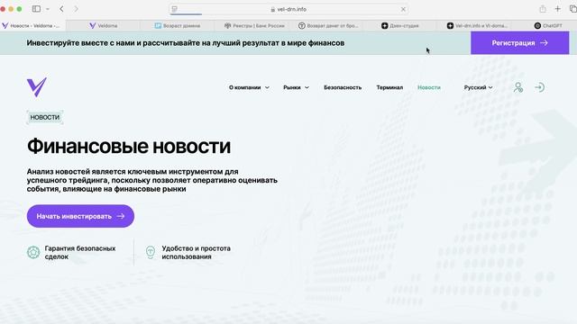Click the purple Veldoma V logo
This screenshot has width=577, height=324.
(x=37, y=87)
